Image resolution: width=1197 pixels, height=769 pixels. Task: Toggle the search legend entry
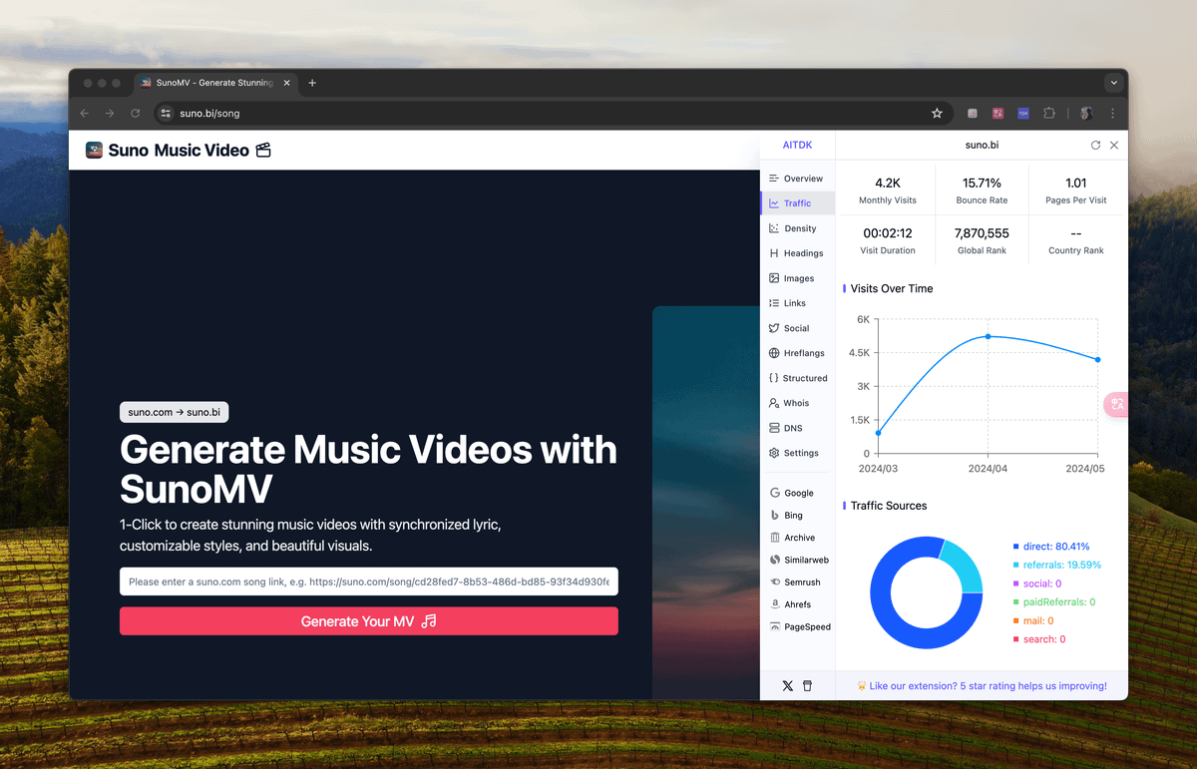[x=1043, y=639]
